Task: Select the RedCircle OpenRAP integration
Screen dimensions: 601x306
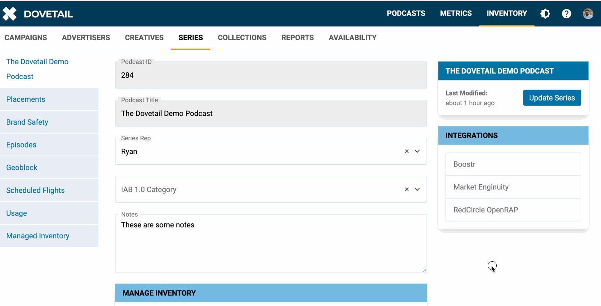Action: click(x=513, y=210)
